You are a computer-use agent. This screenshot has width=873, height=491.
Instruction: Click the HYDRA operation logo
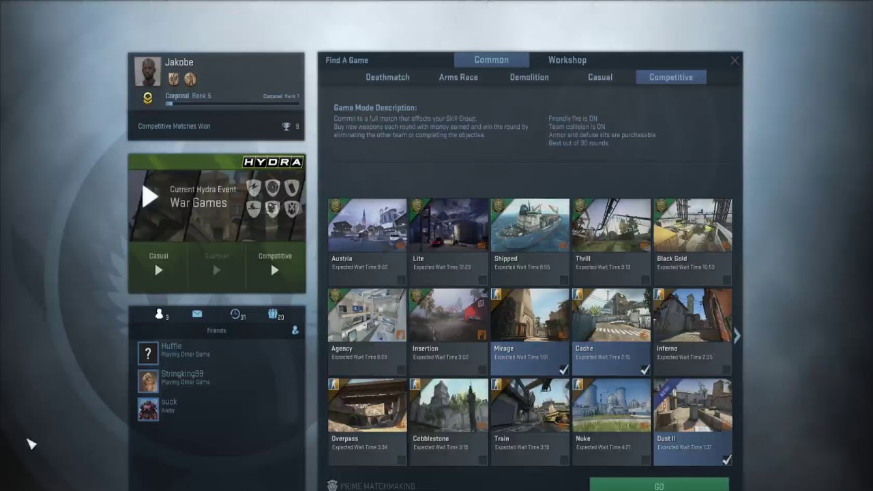[273, 162]
